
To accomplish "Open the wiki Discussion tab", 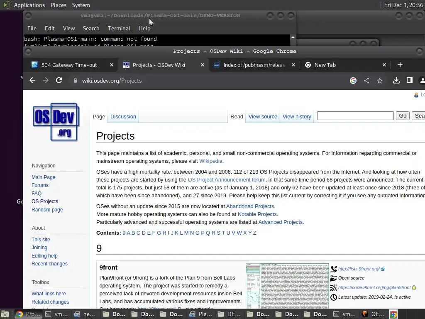I will [123, 116].
